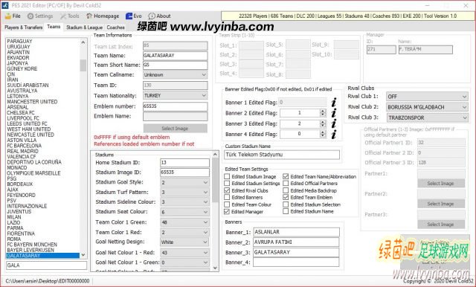Viewport: 476px width, 287px height.
Task: Select REAL MADRID in team list
Action: click(x=22, y=151)
